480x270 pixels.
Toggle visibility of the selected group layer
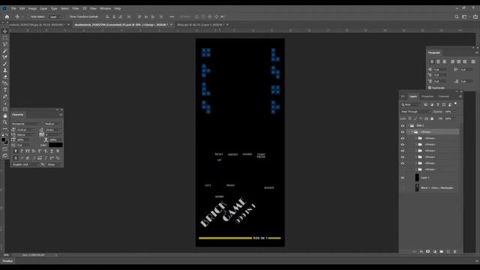(403, 132)
